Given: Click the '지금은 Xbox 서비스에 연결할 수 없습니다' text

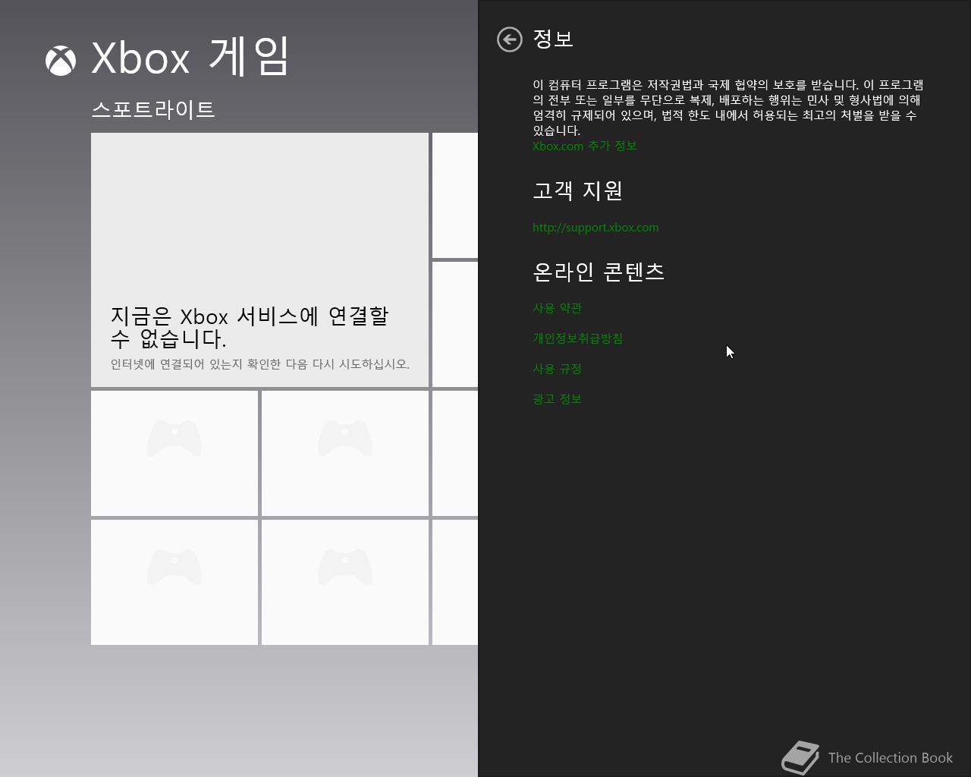Looking at the screenshot, I should click(x=250, y=327).
